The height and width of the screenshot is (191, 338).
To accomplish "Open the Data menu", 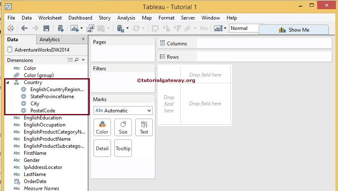I will pyautogui.click(x=27, y=18).
